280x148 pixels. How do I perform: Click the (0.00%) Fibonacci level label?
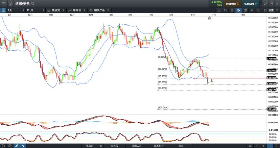pyautogui.click(x=162, y=57)
